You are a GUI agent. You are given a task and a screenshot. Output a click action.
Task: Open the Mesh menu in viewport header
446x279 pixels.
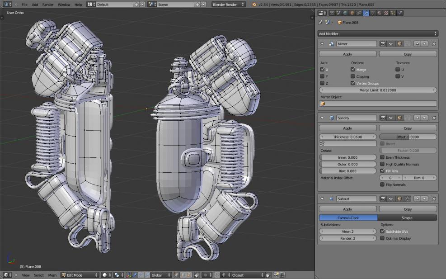coord(52,275)
